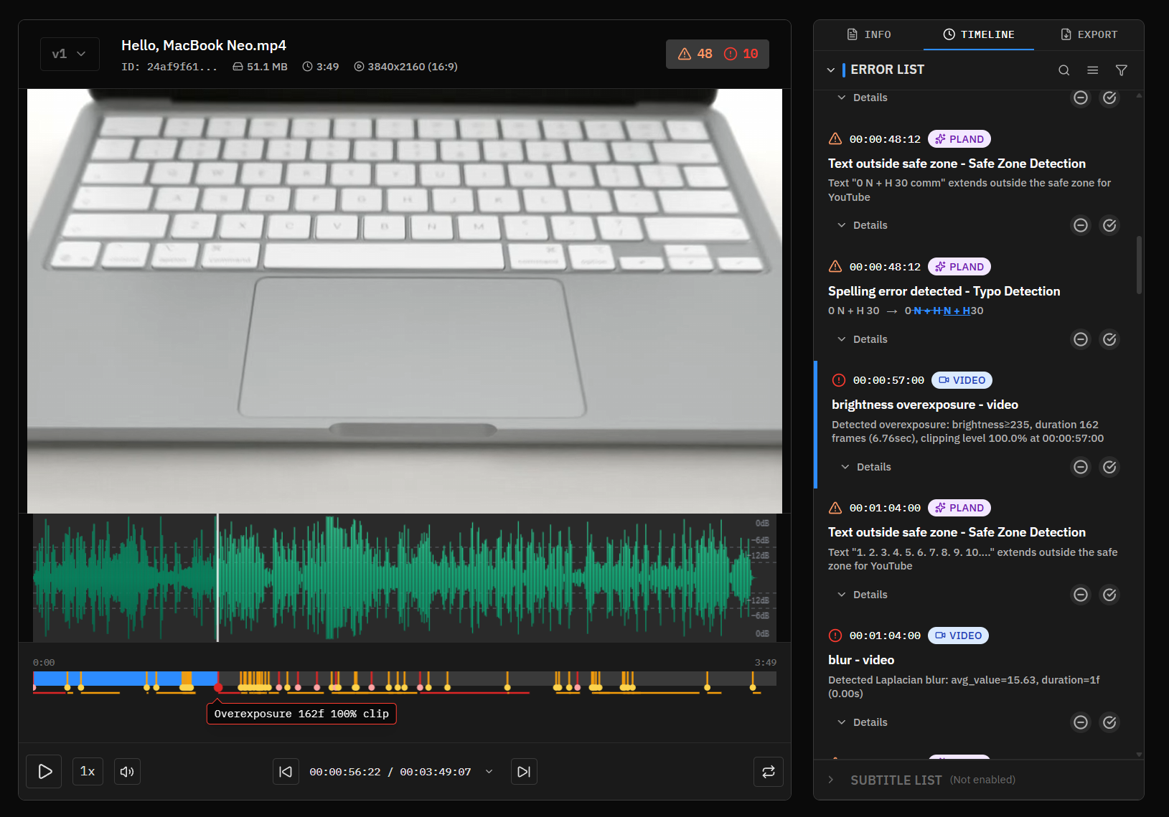Jump to the next marker
This screenshot has height=817, width=1169.
pyautogui.click(x=524, y=772)
